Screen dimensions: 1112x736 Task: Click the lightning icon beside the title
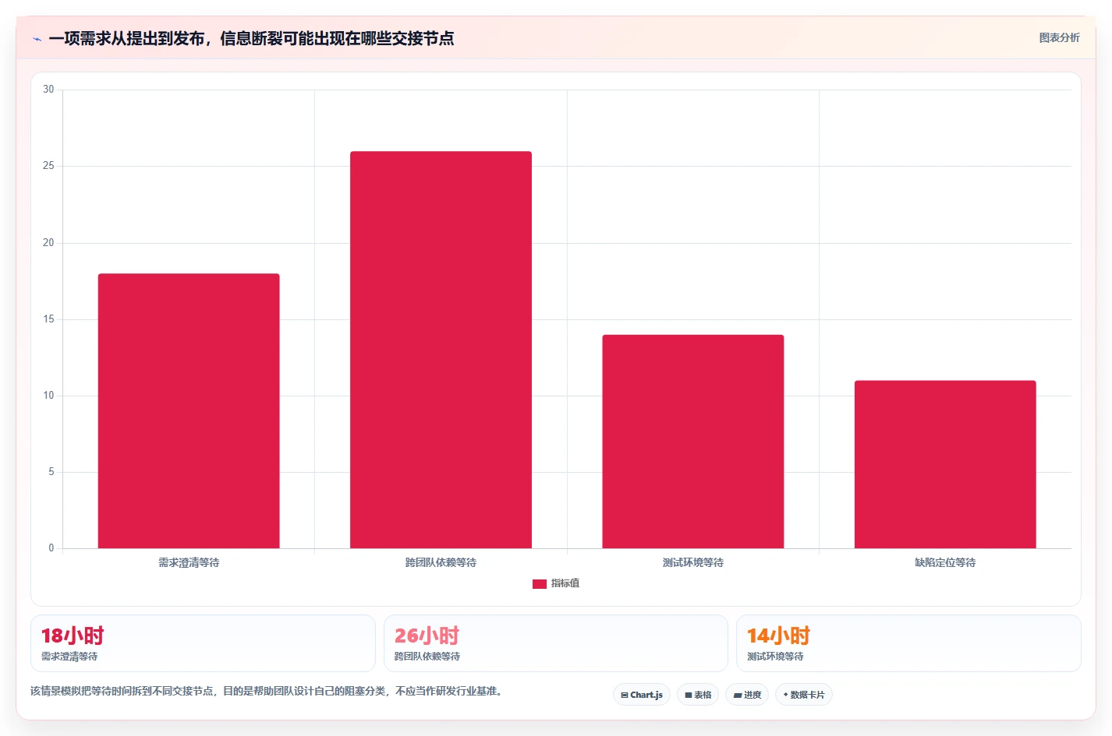(x=37, y=39)
